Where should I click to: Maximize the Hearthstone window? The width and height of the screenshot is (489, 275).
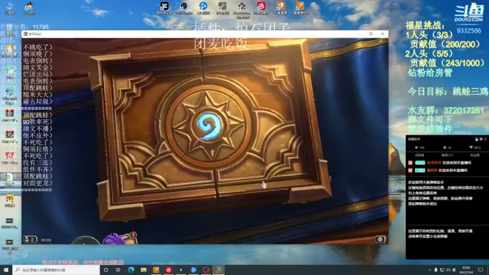371,34
